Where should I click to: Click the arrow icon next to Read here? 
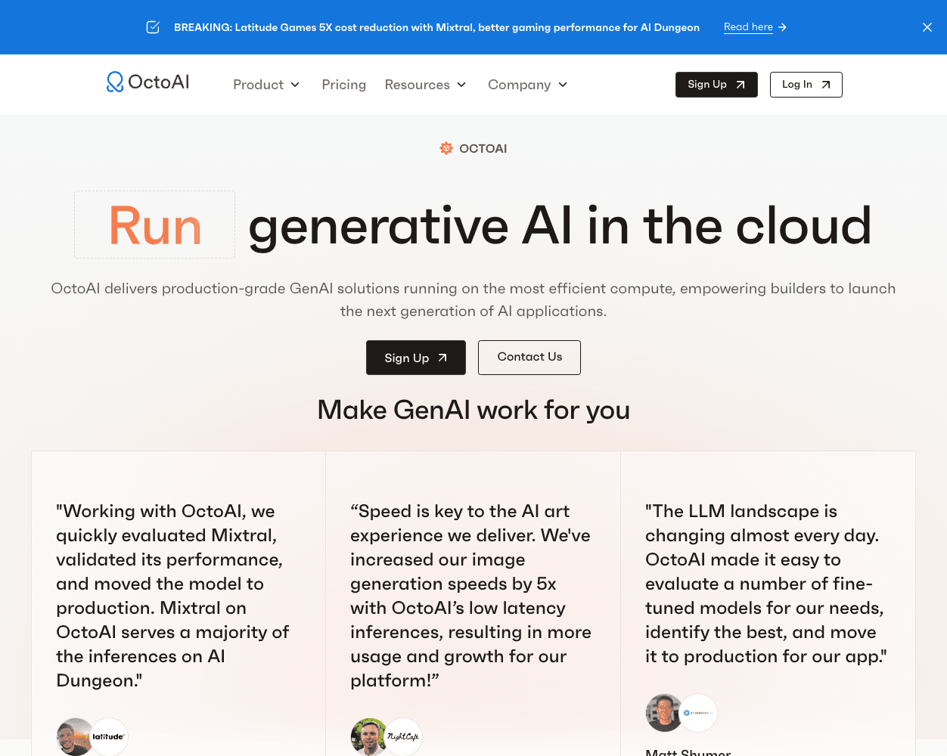tap(783, 27)
